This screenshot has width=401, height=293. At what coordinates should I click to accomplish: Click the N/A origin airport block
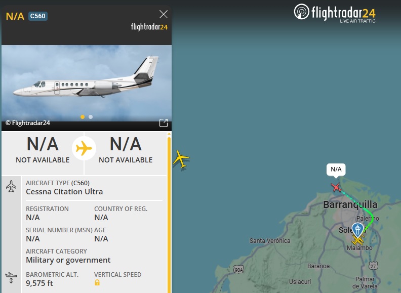point(43,150)
